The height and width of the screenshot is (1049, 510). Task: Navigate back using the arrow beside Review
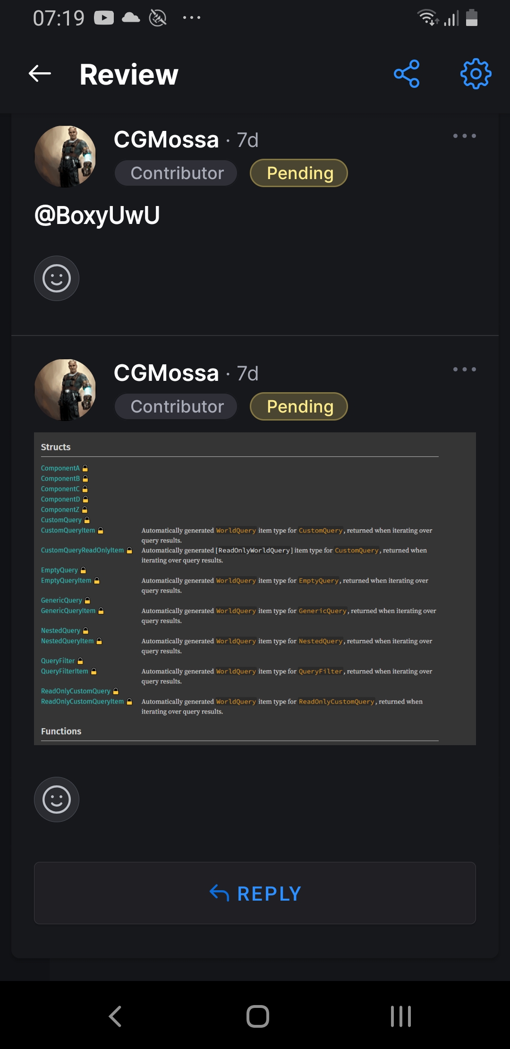[x=38, y=74]
